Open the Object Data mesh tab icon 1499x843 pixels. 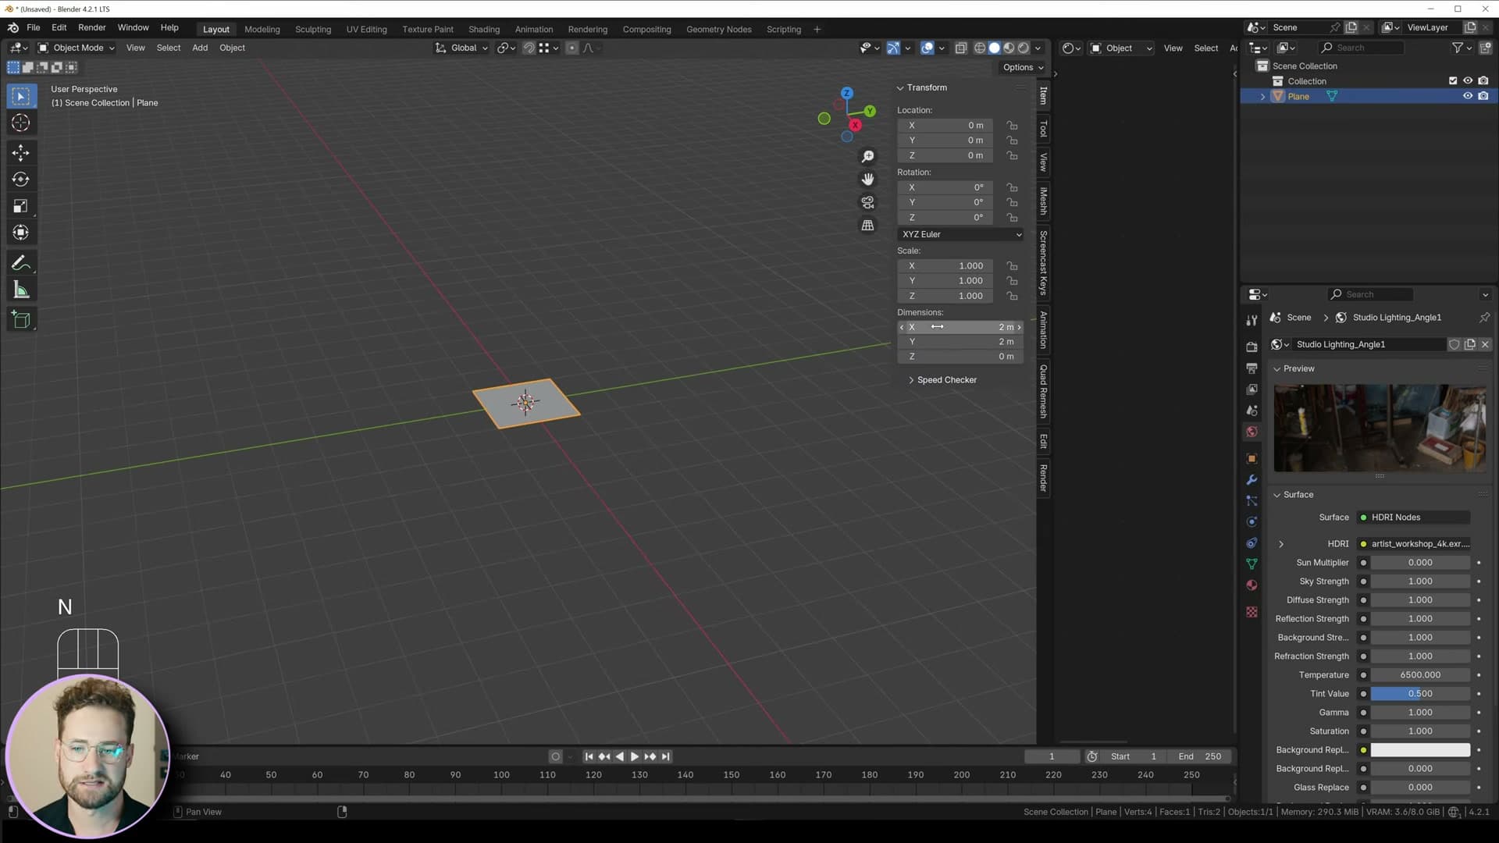coord(1252,564)
